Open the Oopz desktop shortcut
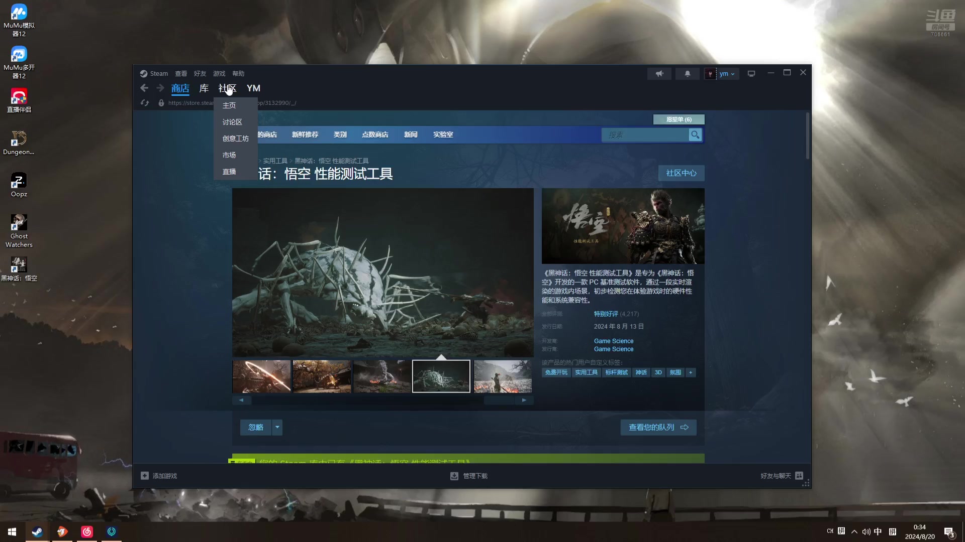965x542 pixels. (x=19, y=185)
